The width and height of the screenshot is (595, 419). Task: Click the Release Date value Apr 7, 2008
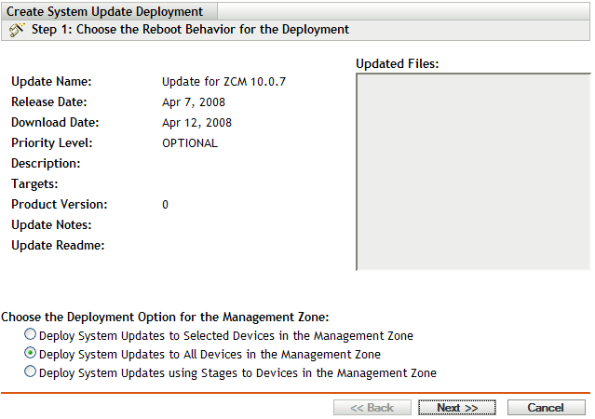point(194,102)
